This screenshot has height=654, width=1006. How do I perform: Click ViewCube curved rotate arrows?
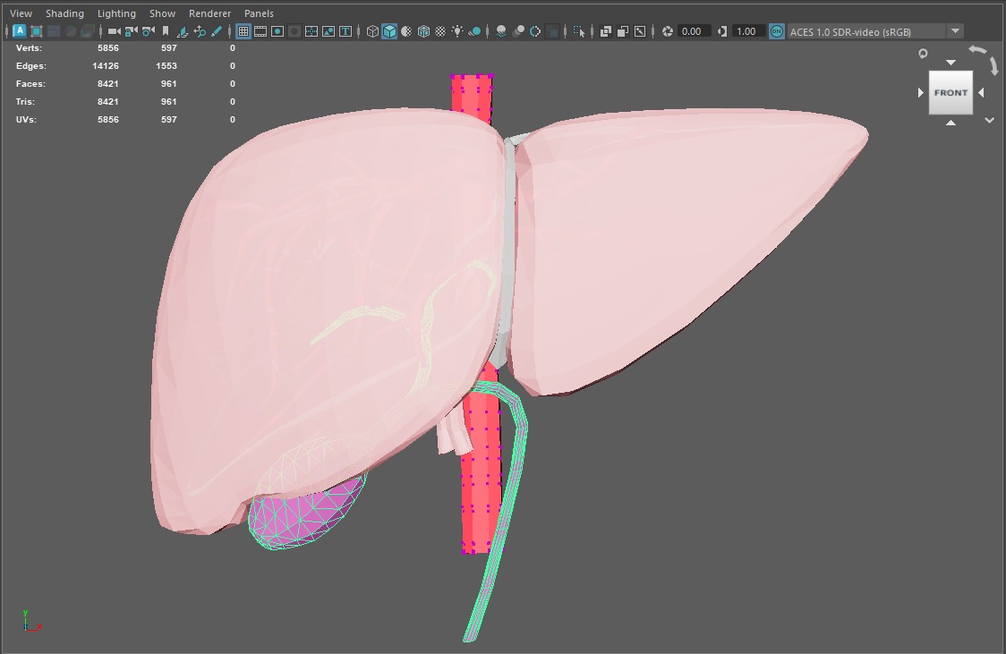[985, 59]
